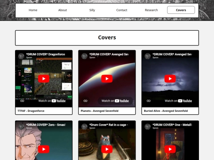Play the Buried Alive drum cover video
The height and width of the screenshot is (160, 214).
tap(170, 79)
